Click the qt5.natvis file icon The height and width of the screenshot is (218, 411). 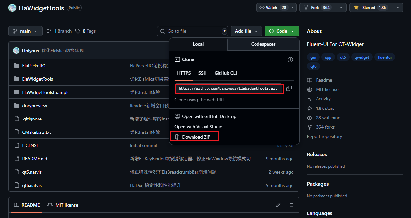(17, 172)
